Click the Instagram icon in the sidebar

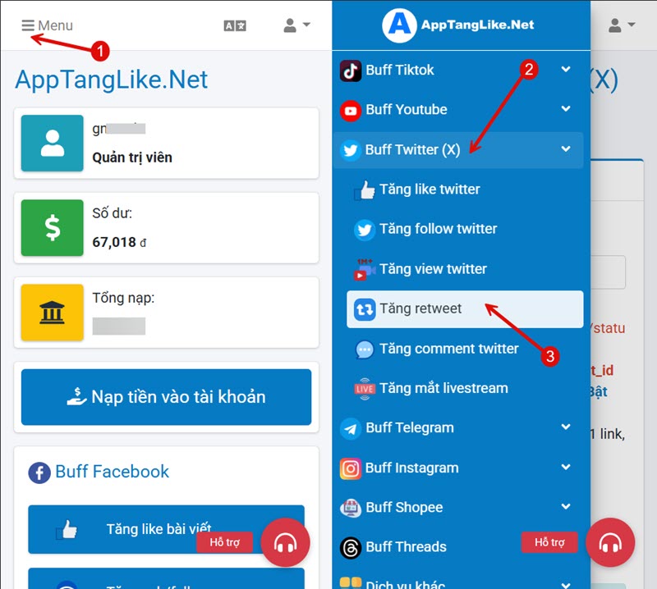pos(351,468)
